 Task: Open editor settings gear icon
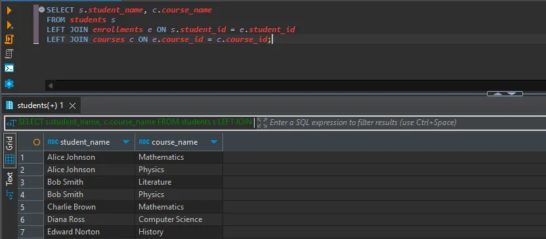coord(9,84)
